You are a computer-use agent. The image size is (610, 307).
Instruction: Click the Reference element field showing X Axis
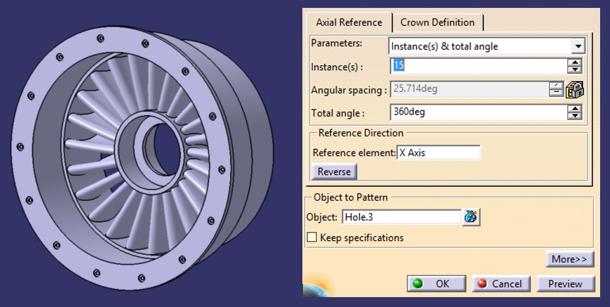439,153
